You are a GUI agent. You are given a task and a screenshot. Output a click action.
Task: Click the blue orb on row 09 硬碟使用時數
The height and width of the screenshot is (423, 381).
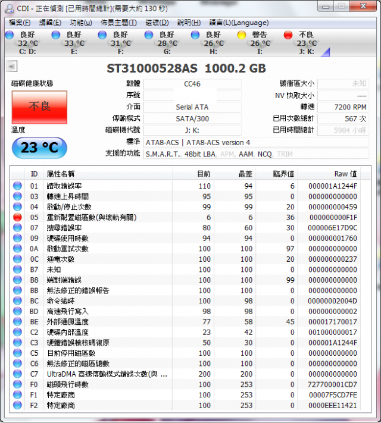[17, 238]
